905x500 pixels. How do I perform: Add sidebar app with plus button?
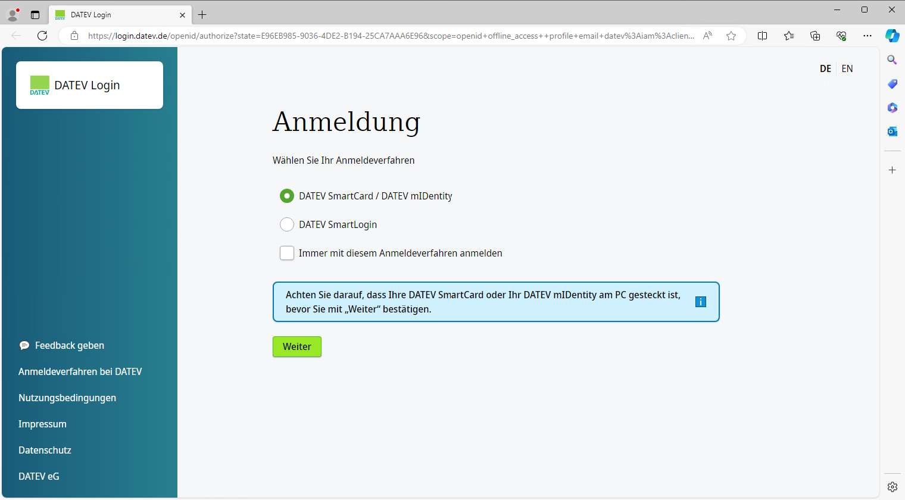(x=892, y=170)
